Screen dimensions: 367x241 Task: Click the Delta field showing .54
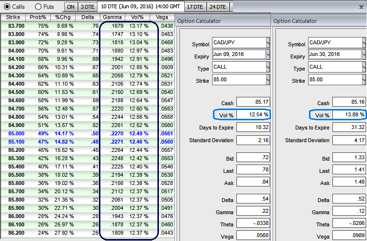coord(253,199)
